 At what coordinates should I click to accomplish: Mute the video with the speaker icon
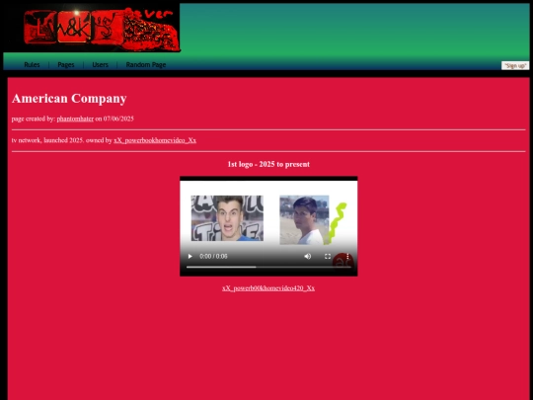pos(308,256)
